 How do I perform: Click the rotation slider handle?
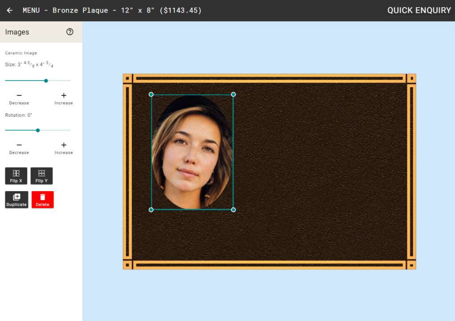[38, 130]
